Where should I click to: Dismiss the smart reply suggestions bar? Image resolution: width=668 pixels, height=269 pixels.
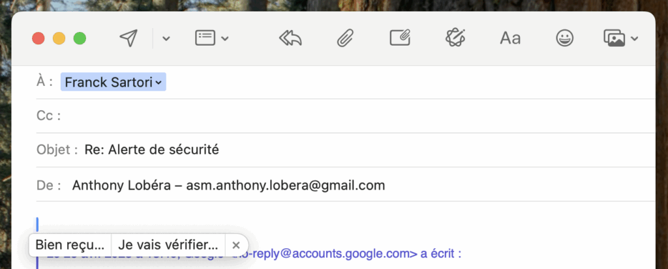tap(236, 245)
